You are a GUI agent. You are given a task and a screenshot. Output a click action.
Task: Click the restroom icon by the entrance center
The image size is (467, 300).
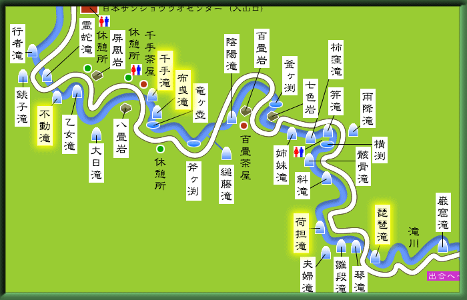[104, 21]
